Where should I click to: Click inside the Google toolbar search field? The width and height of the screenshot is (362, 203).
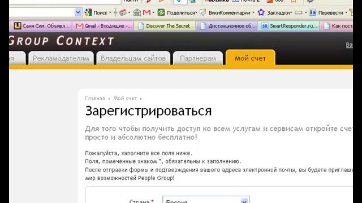tap(41, 12)
